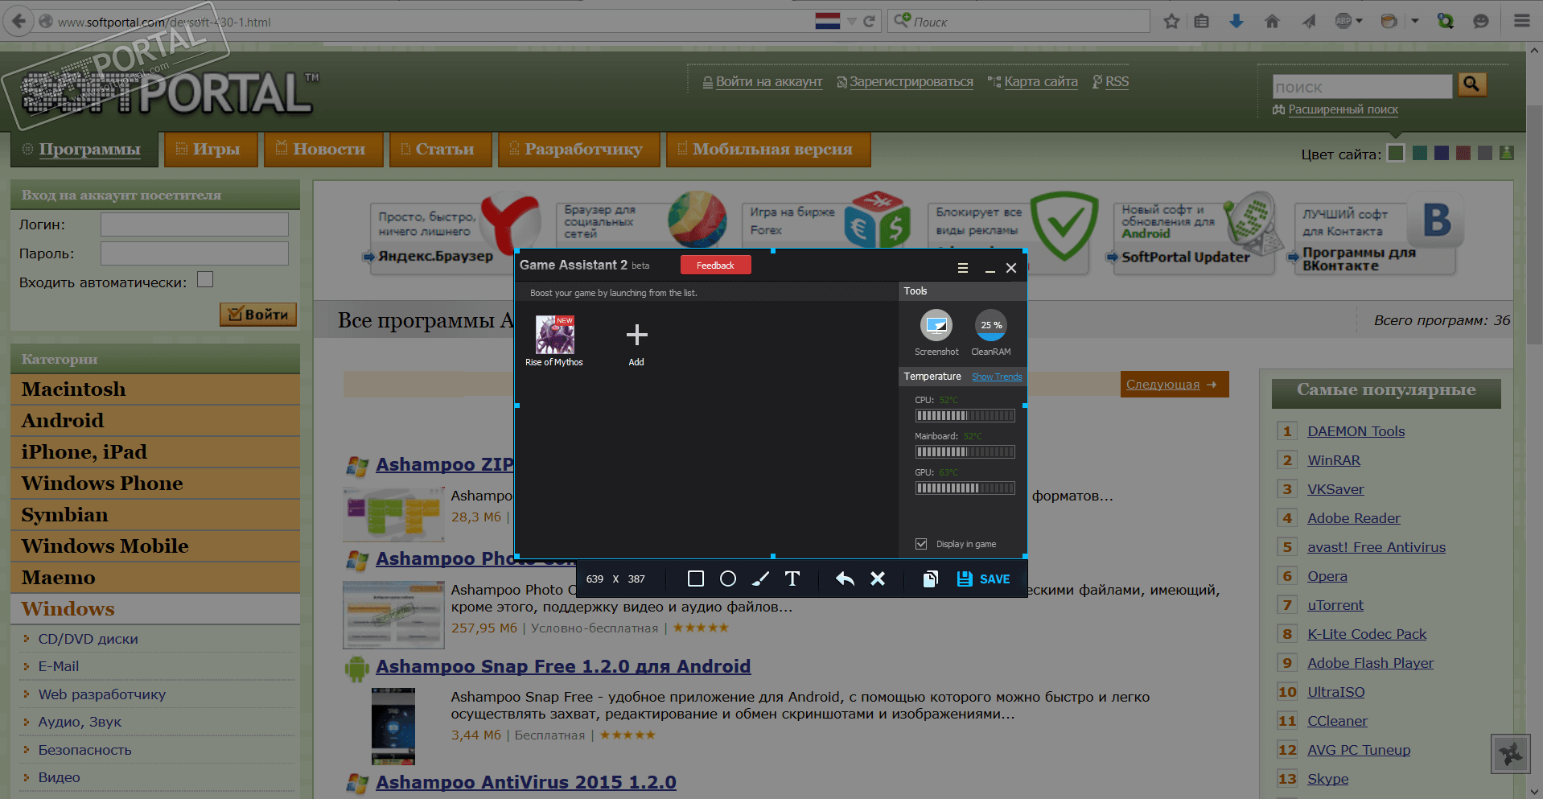The width and height of the screenshot is (1543, 799).
Task: Select the gray site color swatch
Action: pyautogui.click(x=1485, y=153)
